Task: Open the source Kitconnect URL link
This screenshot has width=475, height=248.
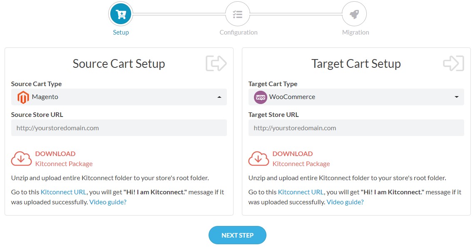Action: [63, 192]
